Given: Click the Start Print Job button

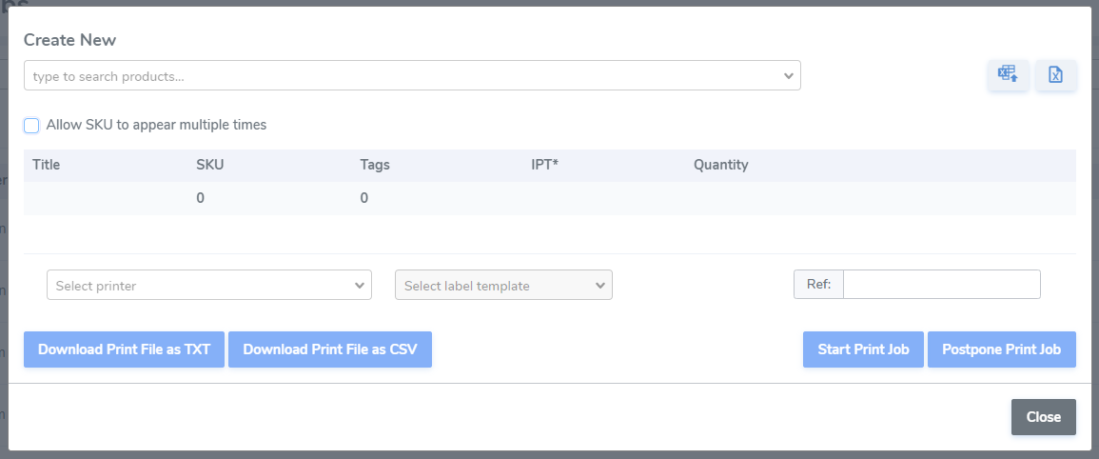Looking at the screenshot, I should coord(863,349).
